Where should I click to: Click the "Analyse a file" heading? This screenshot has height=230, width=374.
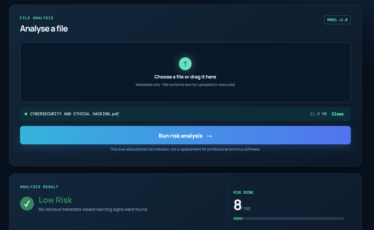[44, 29]
